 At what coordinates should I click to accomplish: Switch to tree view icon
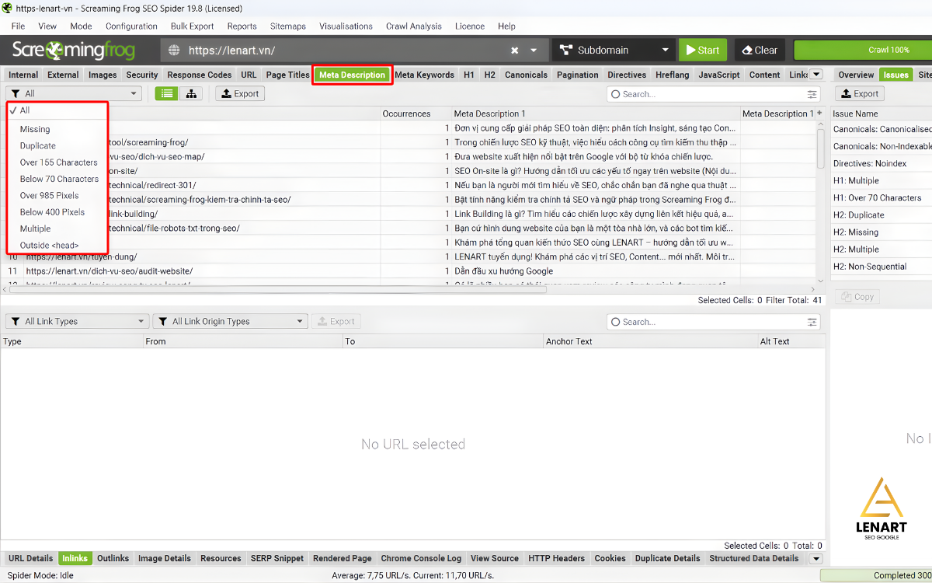coord(190,94)
